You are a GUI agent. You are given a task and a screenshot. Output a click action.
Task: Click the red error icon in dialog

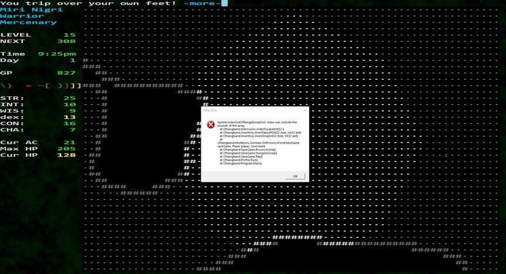click(x=210, y=124)
